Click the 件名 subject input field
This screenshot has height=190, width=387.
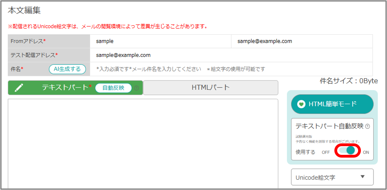coord(231,69)
